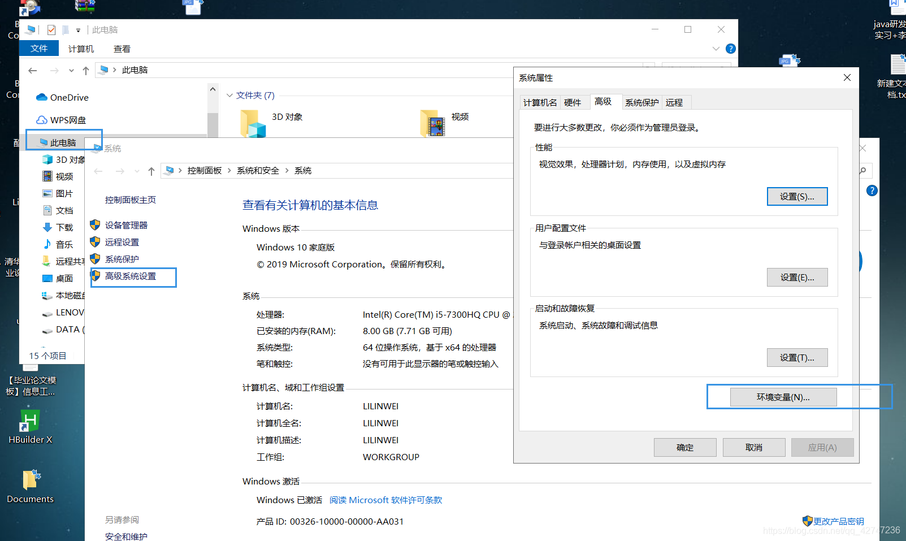Open 视频 folder icon in content pane
This screenshot has height=541, width=906.
(x=432, y=124)
